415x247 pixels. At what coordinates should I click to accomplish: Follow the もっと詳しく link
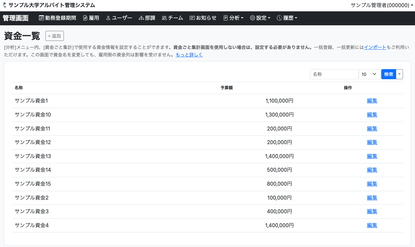tap(189, 55)
